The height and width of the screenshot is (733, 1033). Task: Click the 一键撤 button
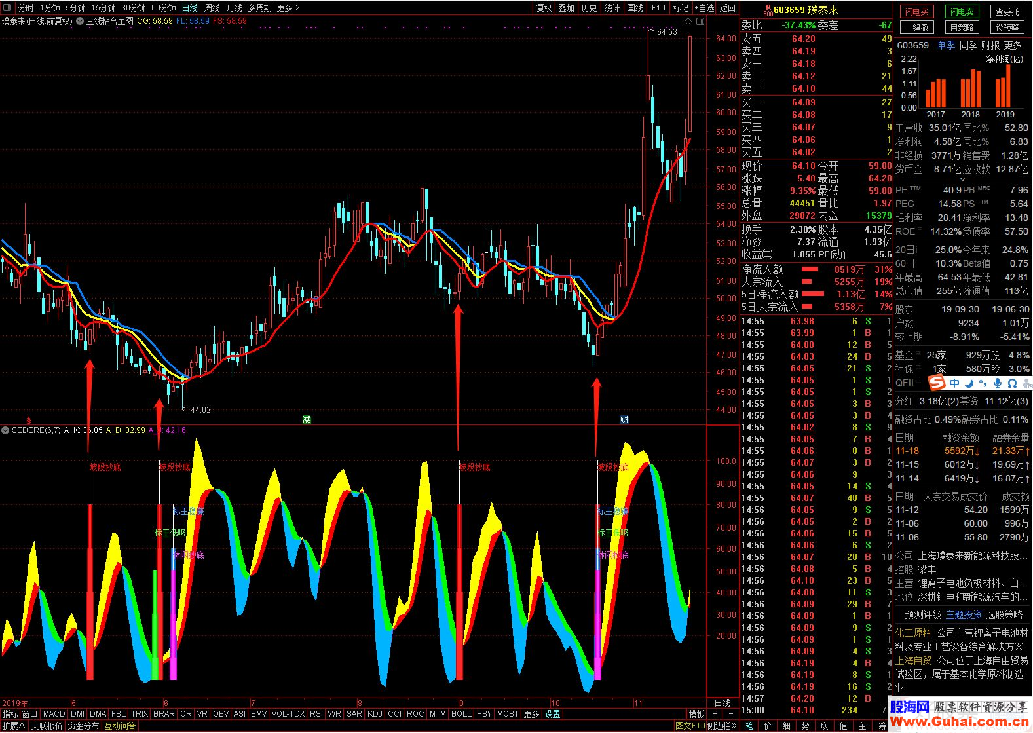coord(916,28)
